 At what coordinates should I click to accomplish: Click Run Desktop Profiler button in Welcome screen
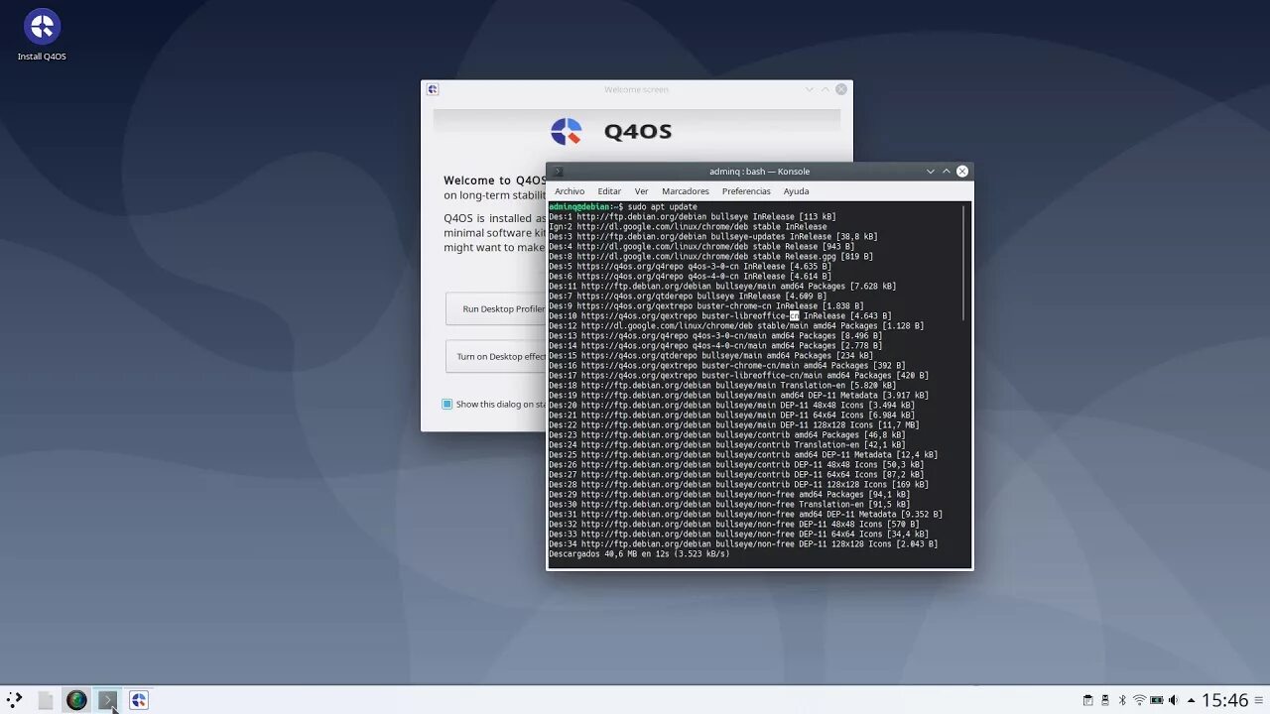click(x=496, y=309)
